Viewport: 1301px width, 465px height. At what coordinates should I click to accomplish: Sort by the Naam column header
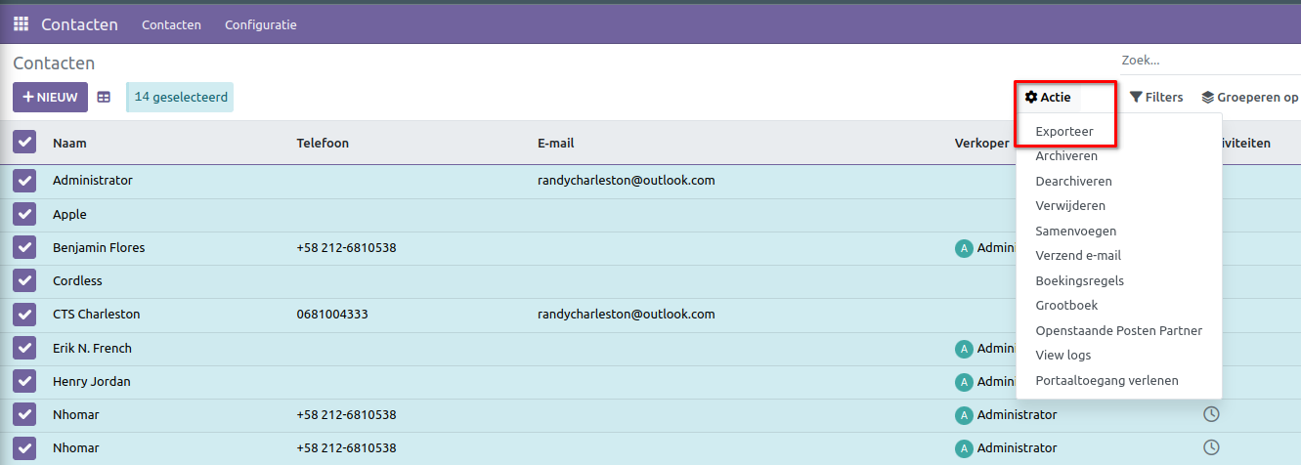(69, 144)
